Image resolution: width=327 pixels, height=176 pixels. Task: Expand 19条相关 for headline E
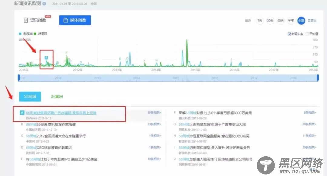154,159
